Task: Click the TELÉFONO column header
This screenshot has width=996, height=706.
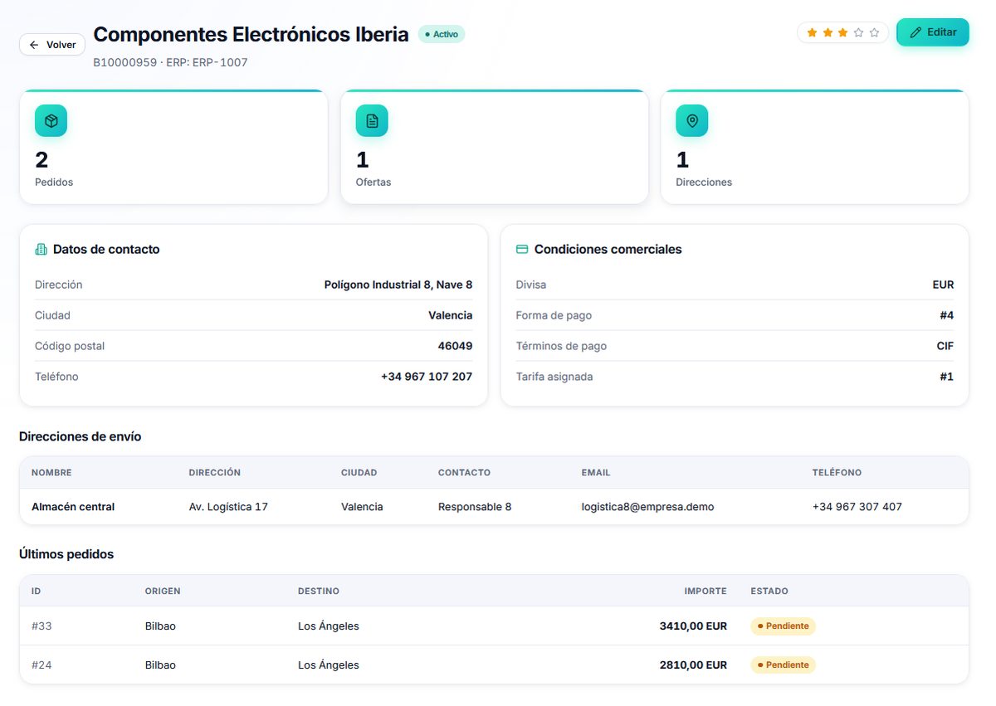Action: click(x=837, y=473)
